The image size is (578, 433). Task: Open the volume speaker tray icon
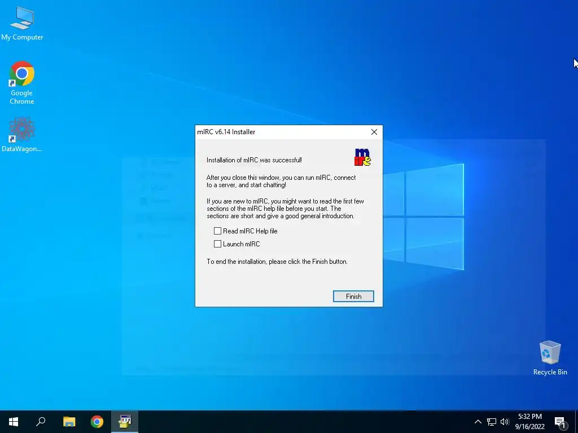pyautogui.click(x=505, y=422)
